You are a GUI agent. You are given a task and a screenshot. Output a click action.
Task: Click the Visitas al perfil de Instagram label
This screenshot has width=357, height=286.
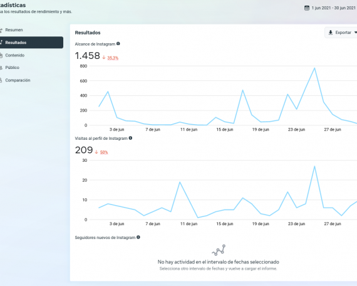101,139
